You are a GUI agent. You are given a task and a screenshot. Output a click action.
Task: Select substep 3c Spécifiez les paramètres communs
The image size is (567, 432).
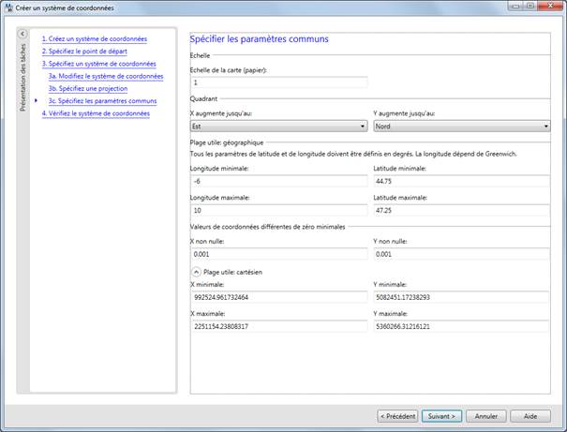coord(103,100)
